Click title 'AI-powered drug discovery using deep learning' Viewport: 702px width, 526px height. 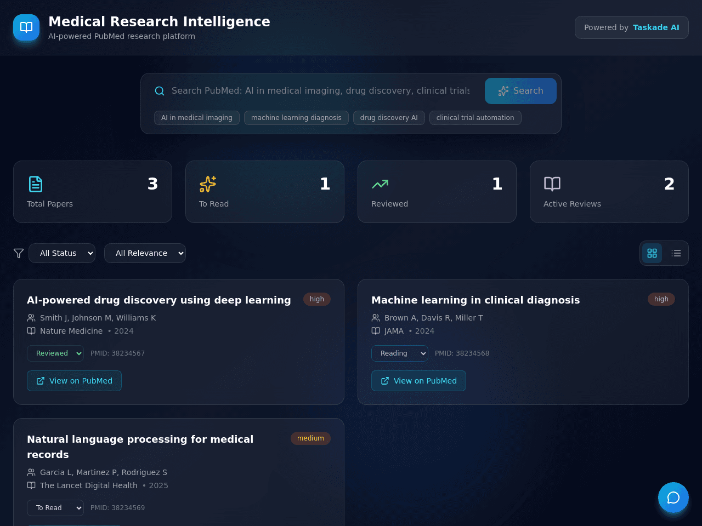159,300
